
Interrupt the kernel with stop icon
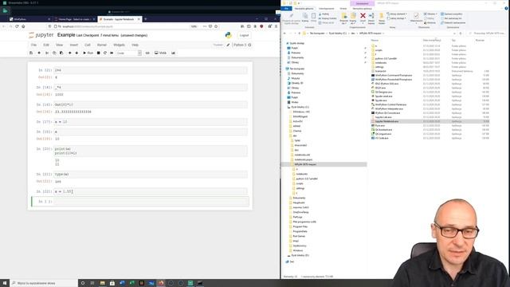click(99, 53)
